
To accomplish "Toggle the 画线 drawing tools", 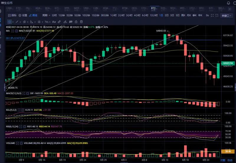I will tap(33, 15).
